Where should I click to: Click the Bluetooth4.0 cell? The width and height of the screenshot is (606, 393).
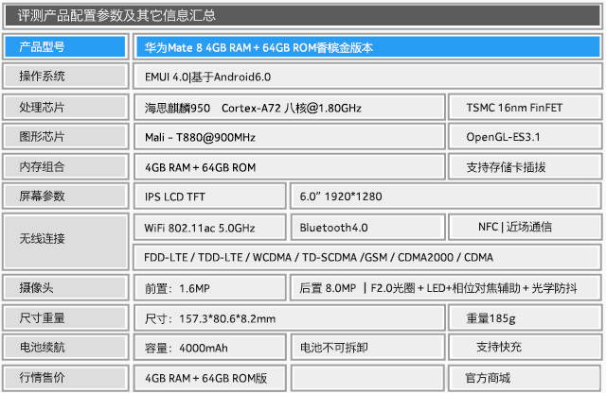[x=367, y=227]
